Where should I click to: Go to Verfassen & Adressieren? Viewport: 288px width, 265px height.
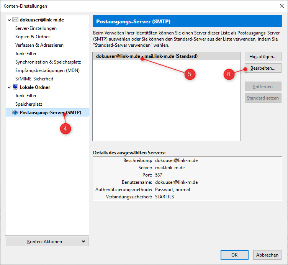[x=39, y=45]
